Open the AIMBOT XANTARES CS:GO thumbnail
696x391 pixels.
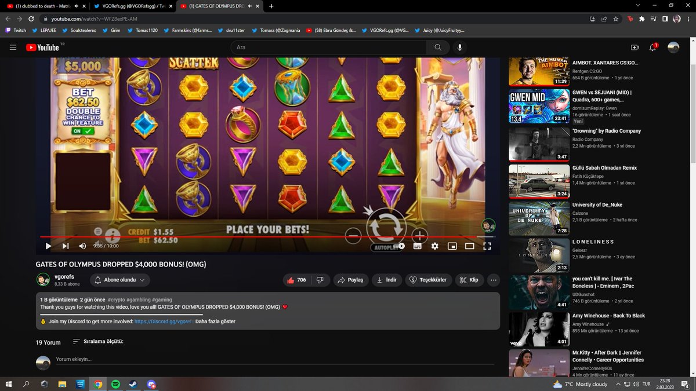coord(539,71)
